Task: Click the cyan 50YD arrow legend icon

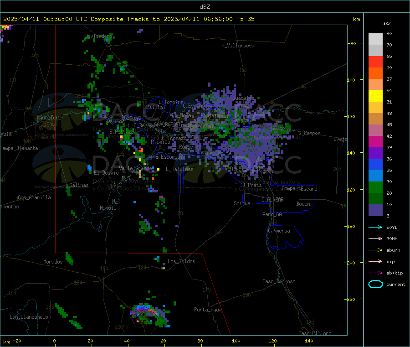Action: (x=375, y=227)
